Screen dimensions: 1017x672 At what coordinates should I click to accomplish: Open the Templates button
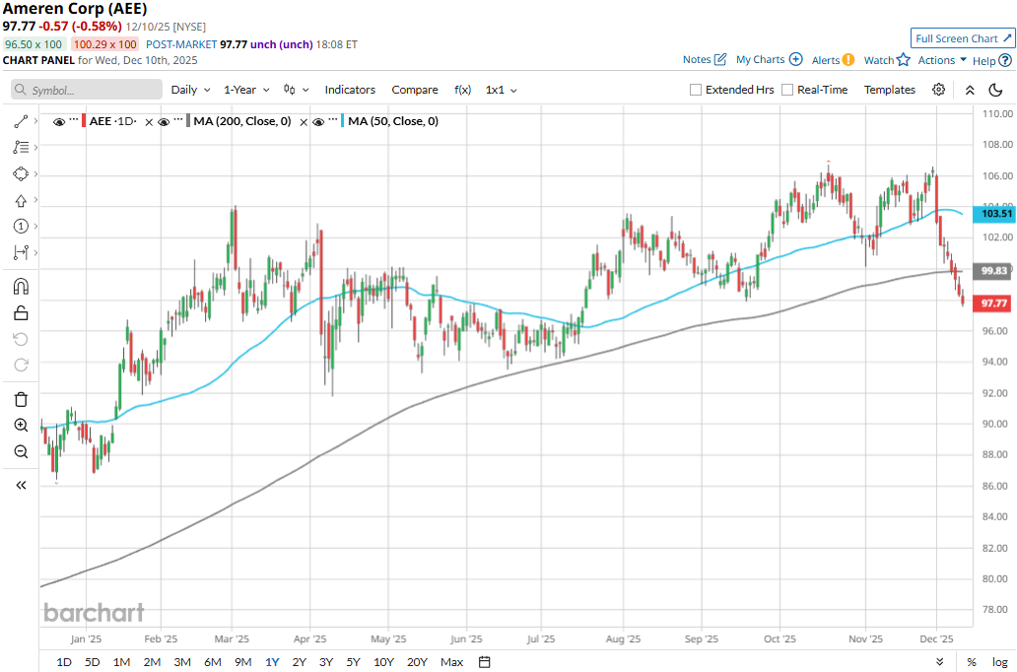tap(889, 90)
